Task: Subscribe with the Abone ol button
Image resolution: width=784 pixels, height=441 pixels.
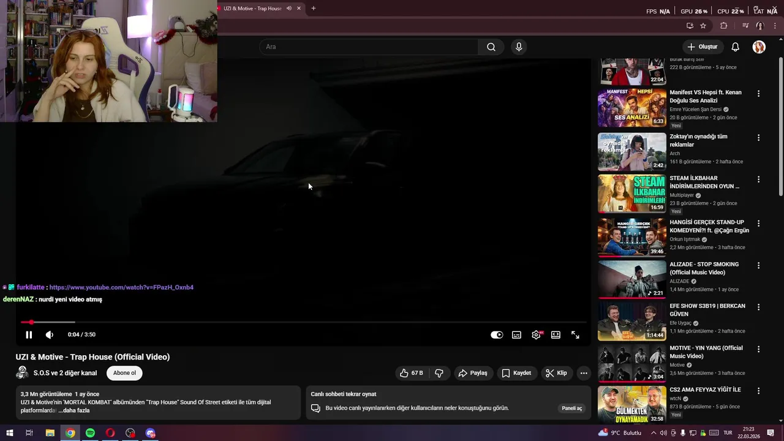Action: tap(124, 373)
